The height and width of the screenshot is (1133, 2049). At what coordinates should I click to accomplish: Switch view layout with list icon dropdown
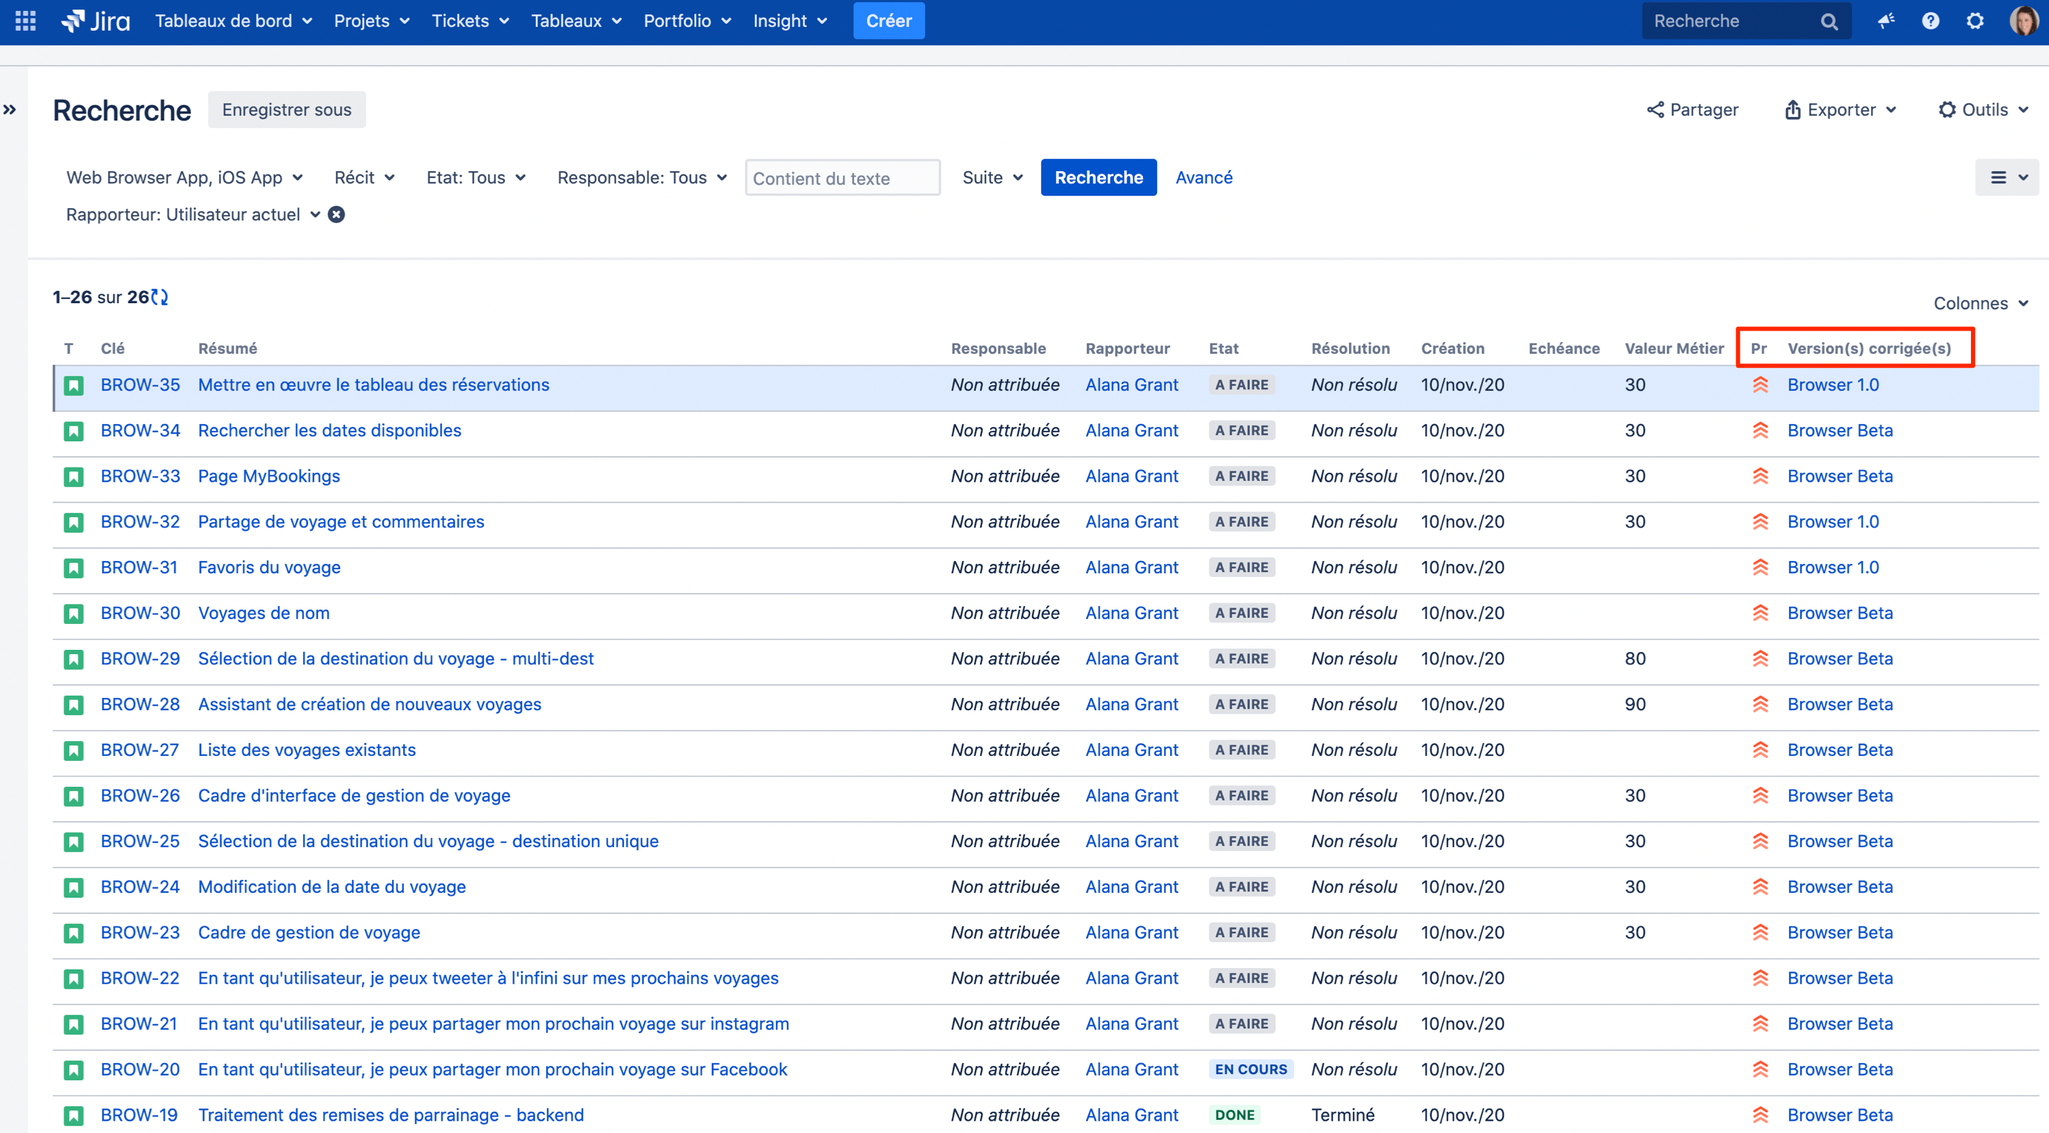(2007, 177)
